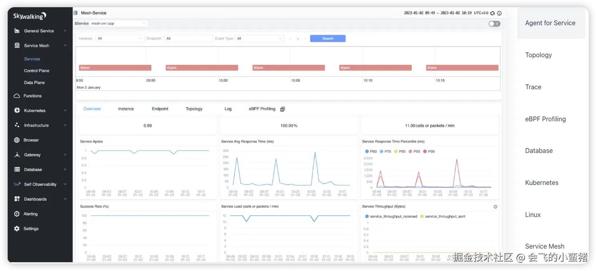The width and height of the screenshot is (596, 271).
Task: Click the Kubernetes icon in the dark sidebar
Action: click(x=17, y=110)
